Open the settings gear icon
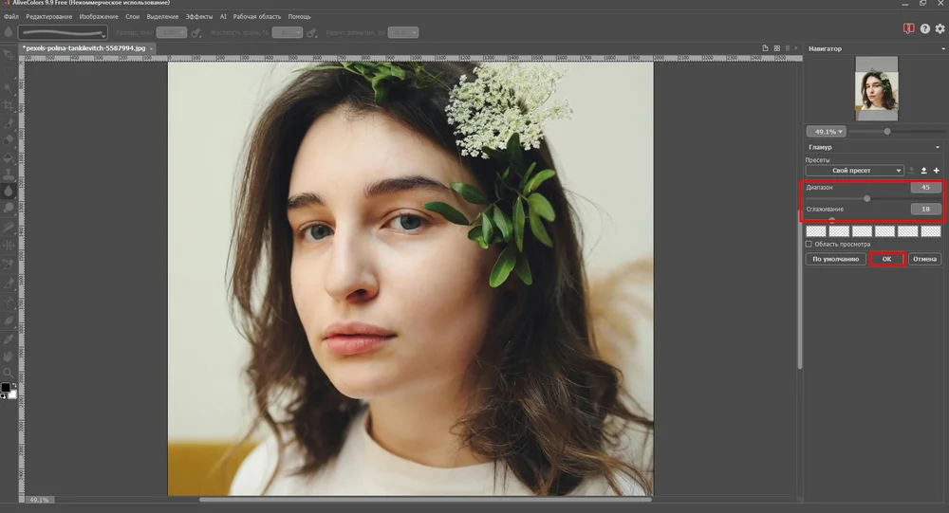Image resolution: width=949 pixels, height=513 pixels. coord(940,28)
